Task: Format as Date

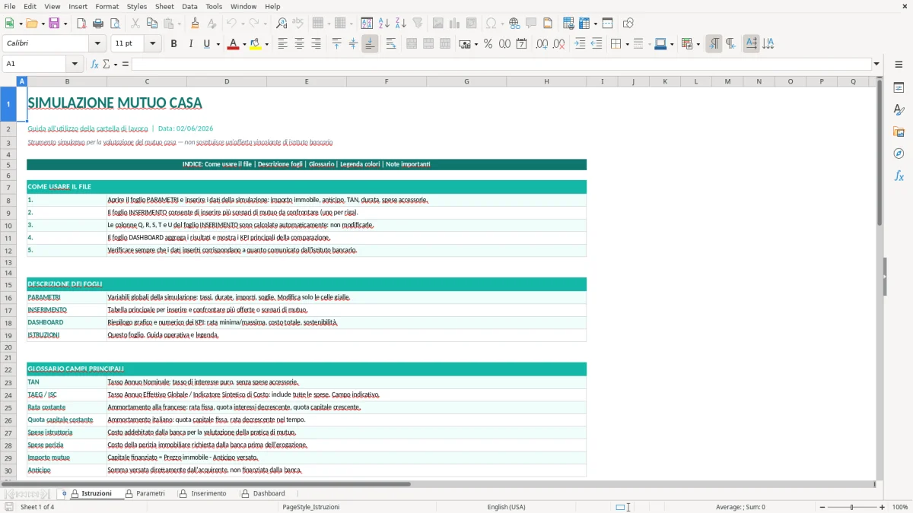Action: click(x=521, y=44)
